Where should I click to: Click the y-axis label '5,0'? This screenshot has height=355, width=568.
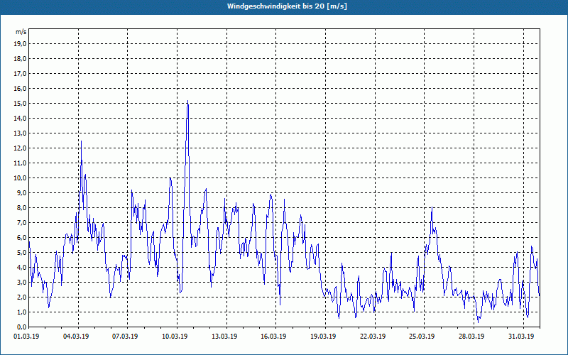tap(21, 252)
